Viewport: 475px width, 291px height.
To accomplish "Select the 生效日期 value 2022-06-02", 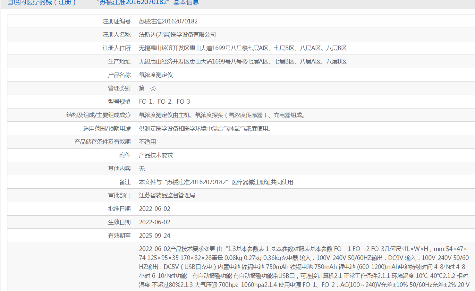I will (x=155, y=222).
